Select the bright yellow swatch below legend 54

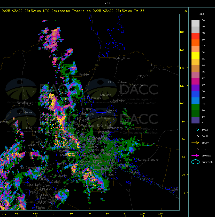point(195,56)
